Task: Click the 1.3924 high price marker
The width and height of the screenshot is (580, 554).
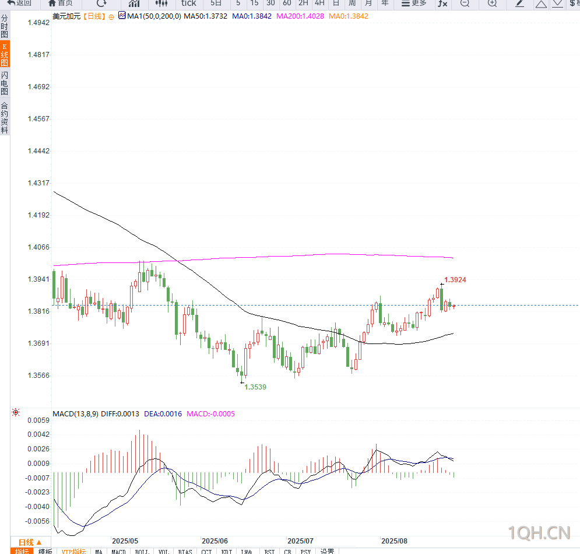Action: click(x=455, y=280)
